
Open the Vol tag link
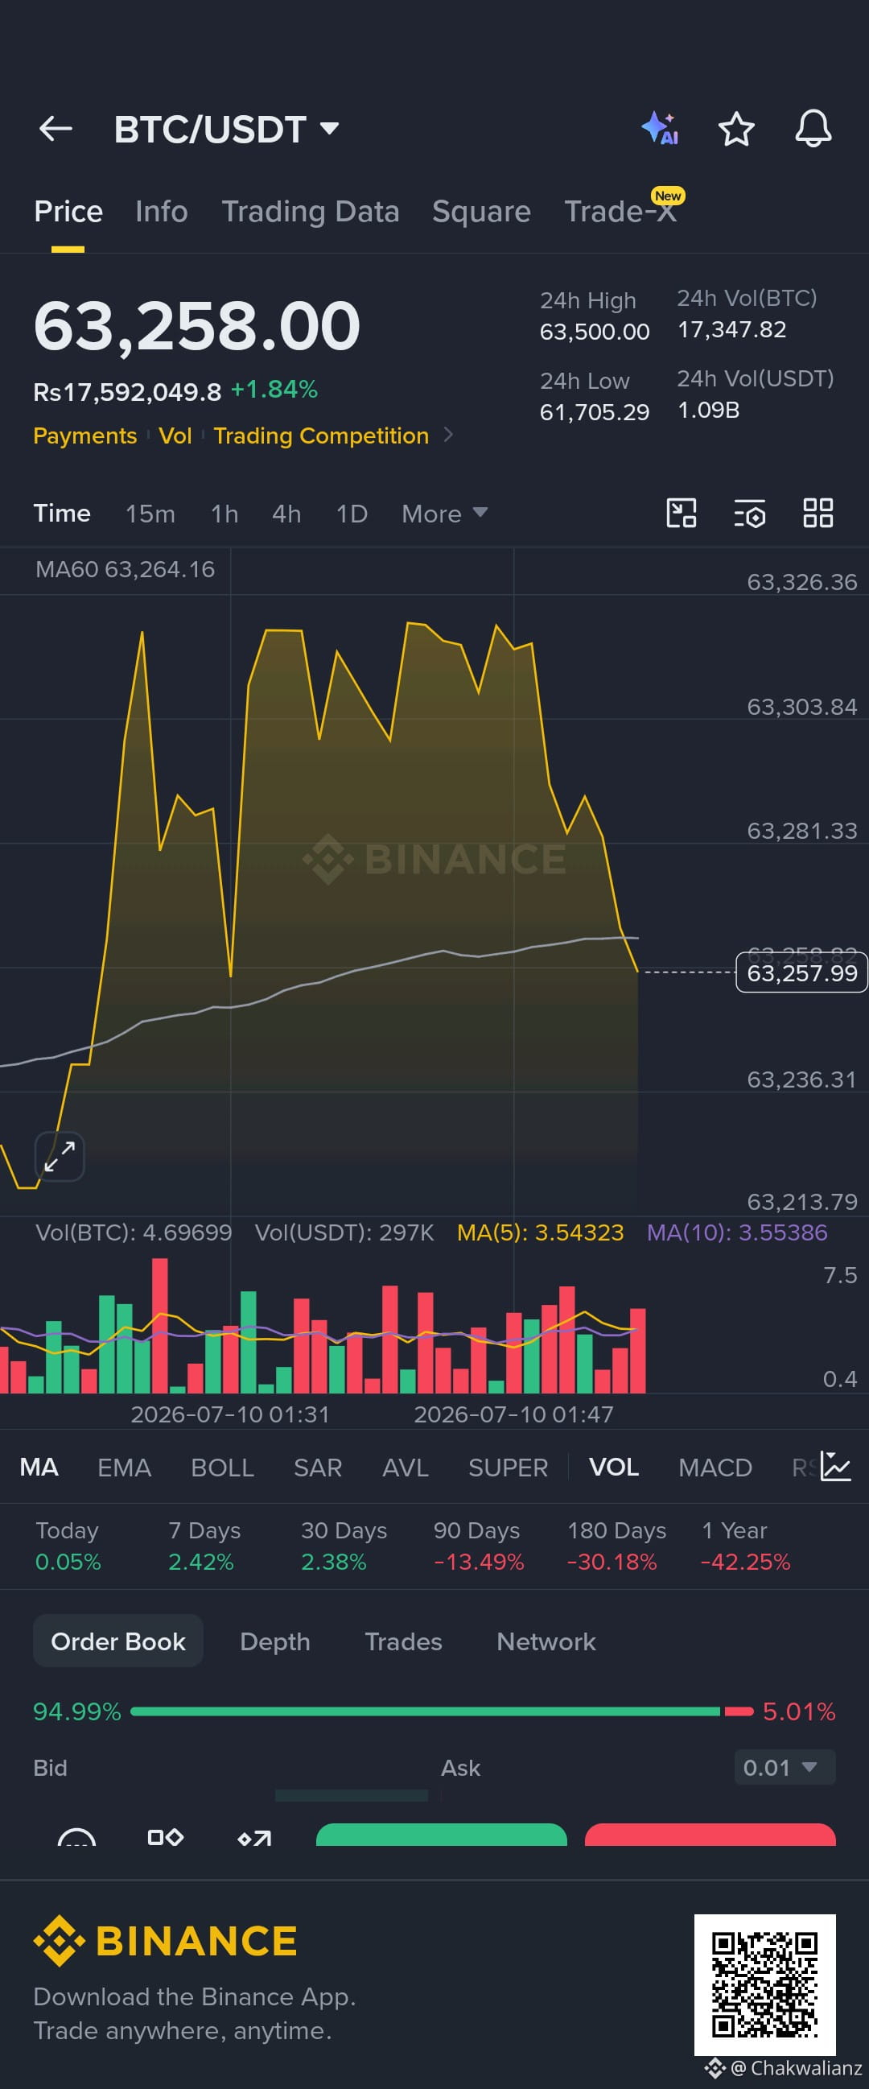coord(175,436)
